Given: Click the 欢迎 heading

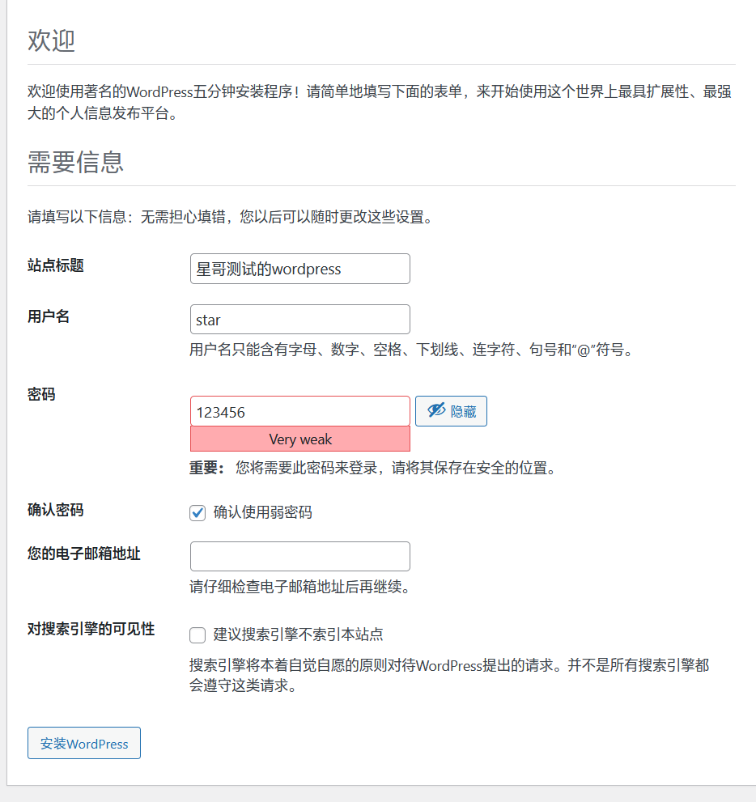Looking at the screenshot, I should pos(51,40).
